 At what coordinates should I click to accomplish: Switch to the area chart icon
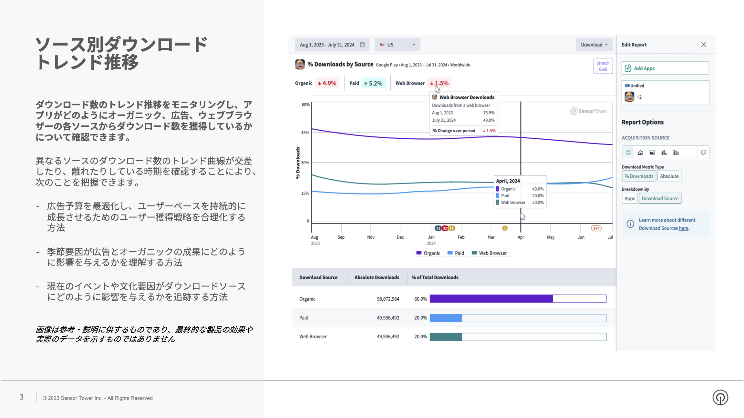point(640,153)
